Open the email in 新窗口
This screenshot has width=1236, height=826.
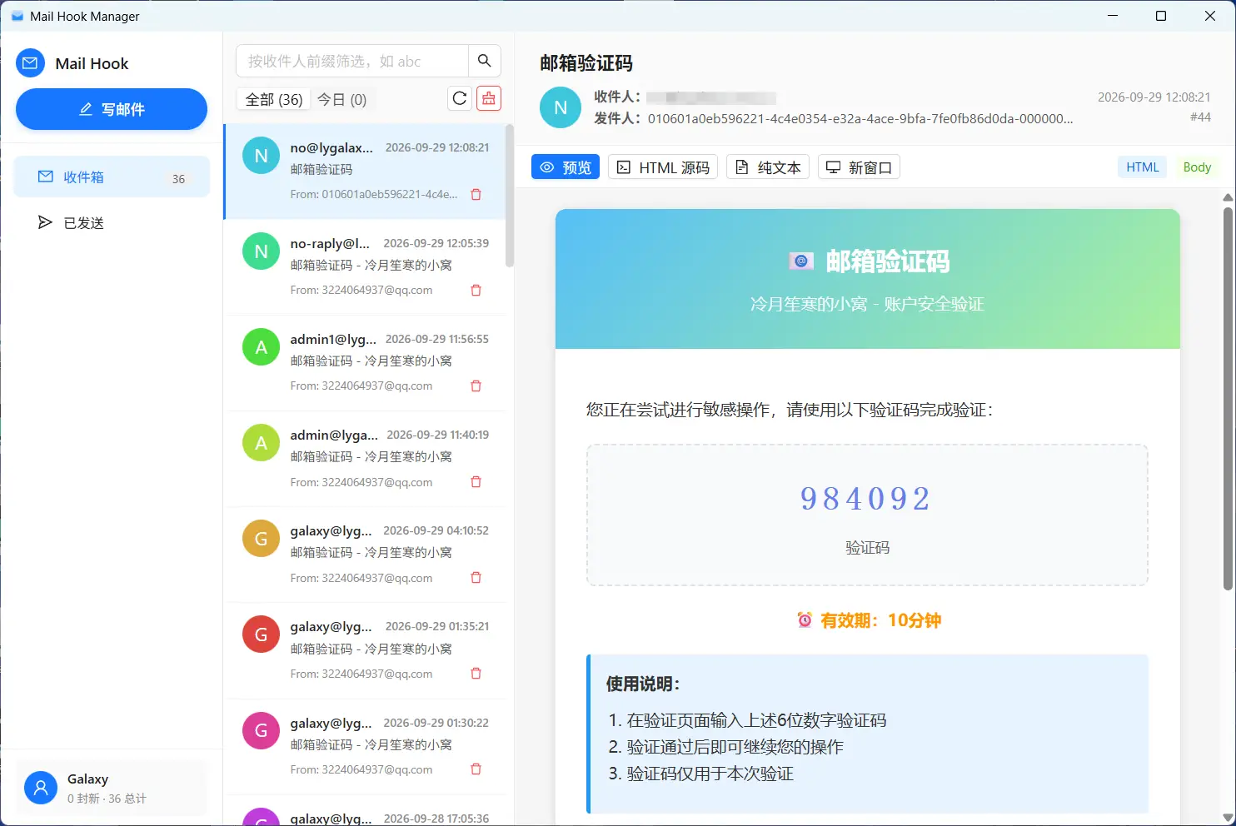859,167
